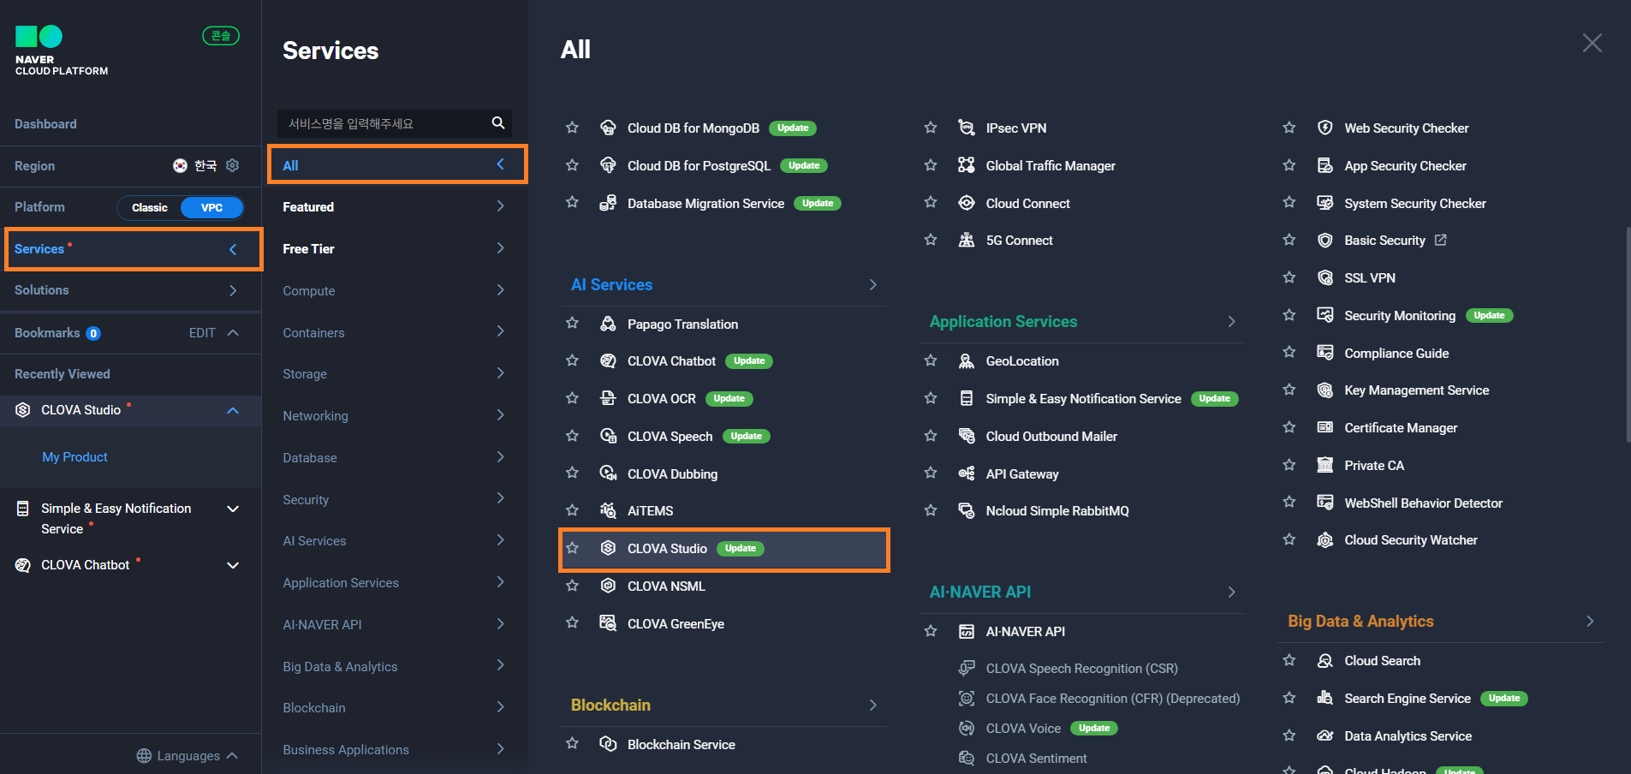This screenshot has width=1631, height=774.
Task: Open the Compute category
Action: tap(394, 290)
